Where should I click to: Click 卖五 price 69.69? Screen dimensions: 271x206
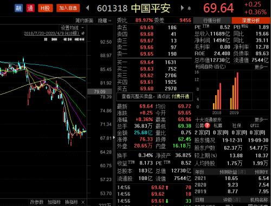[147, 28]
